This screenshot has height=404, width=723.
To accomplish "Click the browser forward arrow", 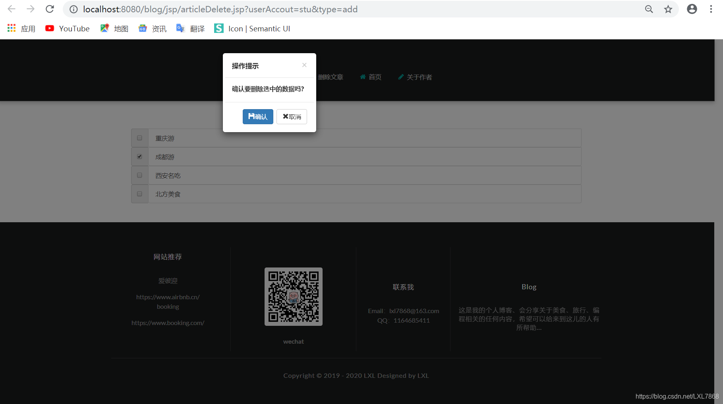I will pos(31,9).
